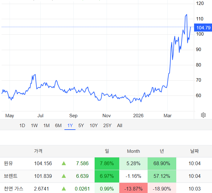This screenshot has height=193, width=212.
Task: Open the 원유 commodity link
Action: [9, 163]
